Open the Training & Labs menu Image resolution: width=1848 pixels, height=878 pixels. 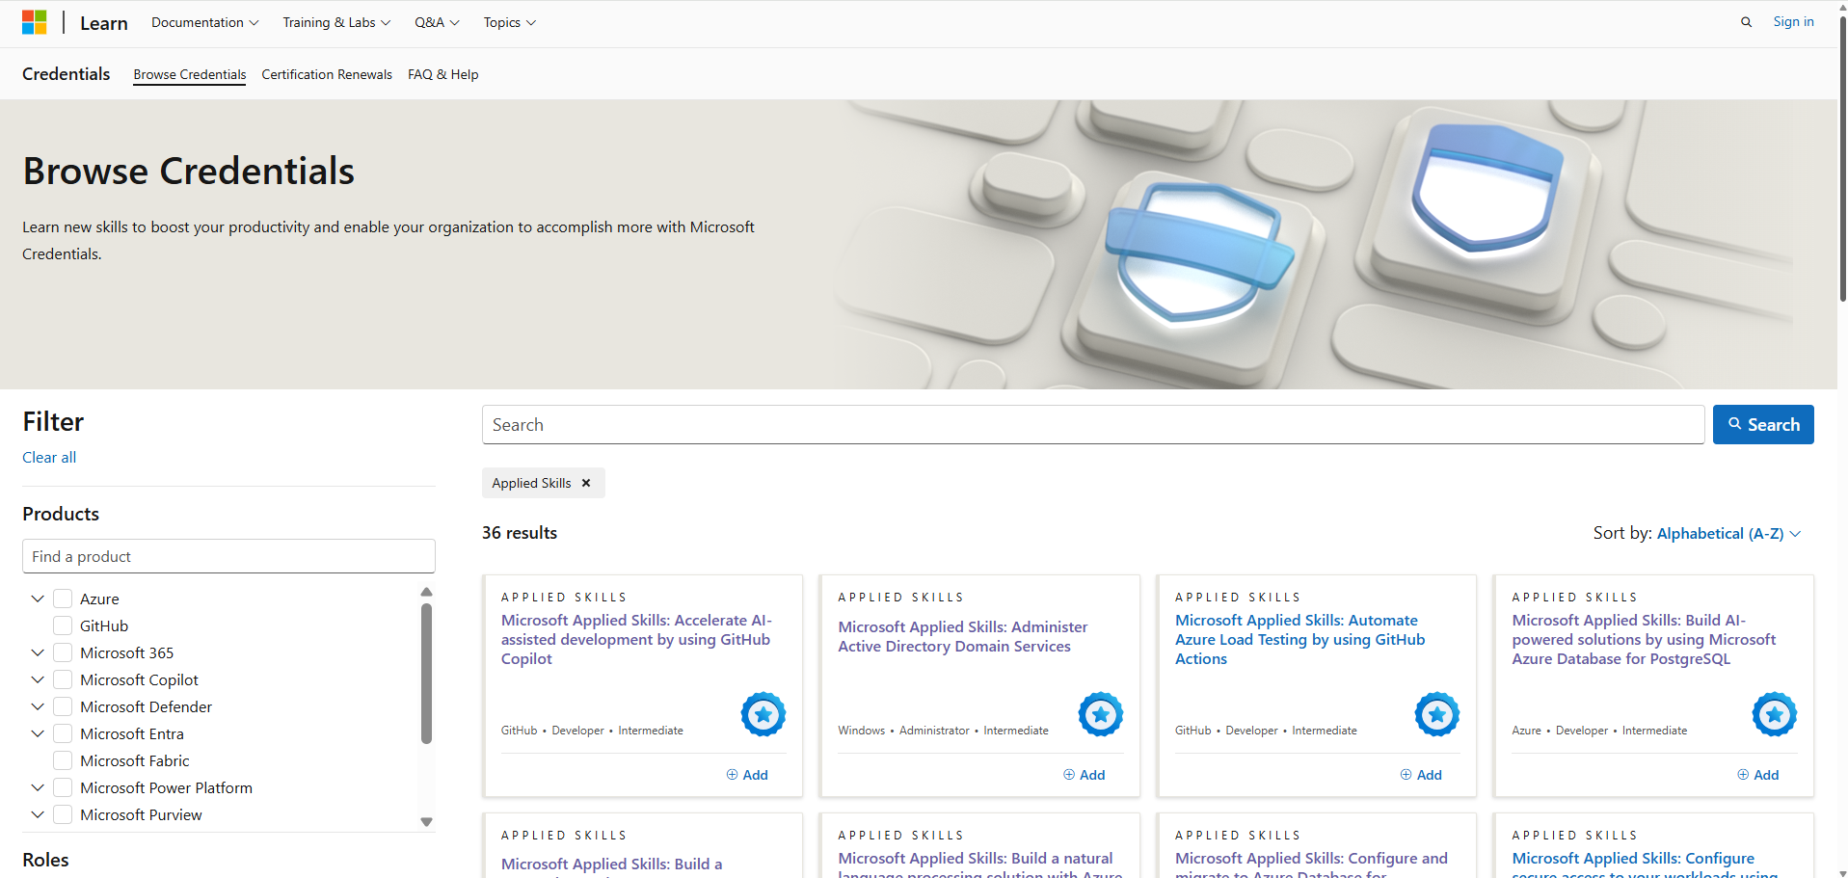point(336,22)
